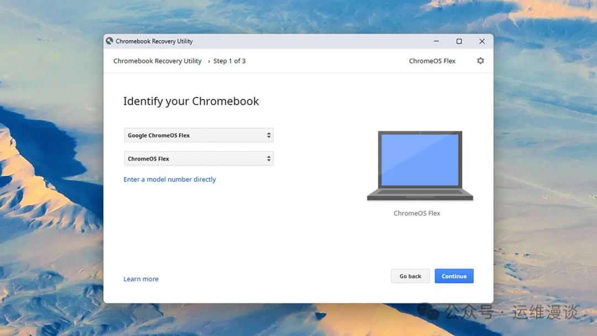Viewport: 597px width, 336px height.
Task: Click the stepper arrows on the product dropdown
Action: [269, 159]
